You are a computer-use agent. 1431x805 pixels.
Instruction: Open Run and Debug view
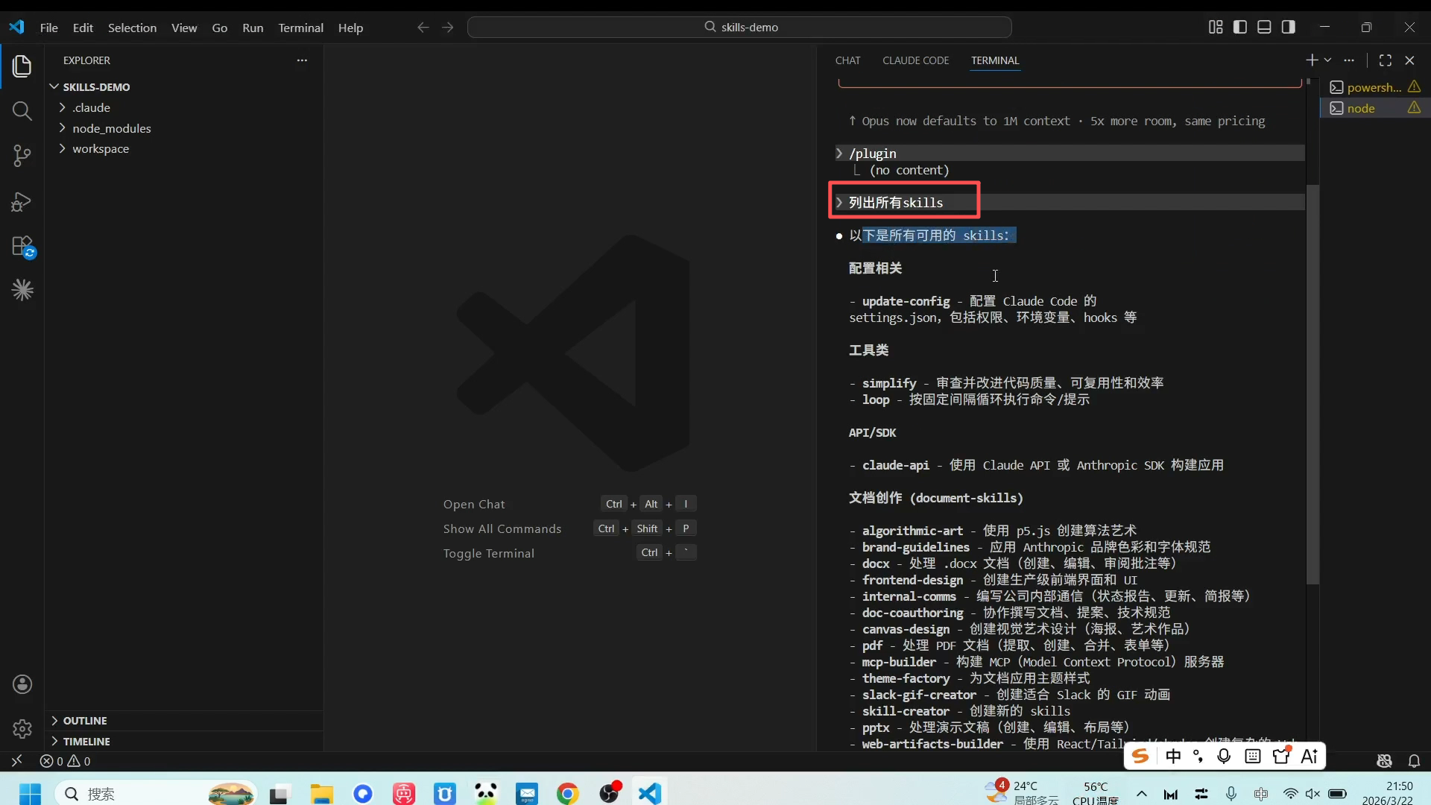pos(22,201)
